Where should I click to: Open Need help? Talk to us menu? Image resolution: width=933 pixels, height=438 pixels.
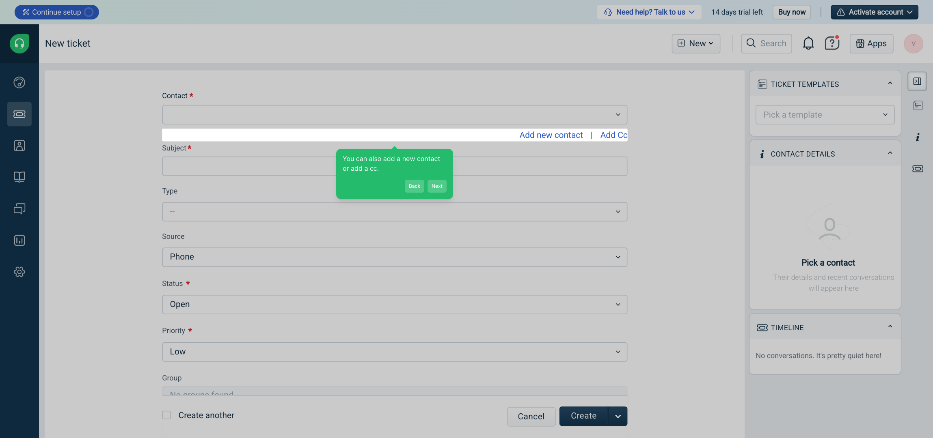coord(649,12)
